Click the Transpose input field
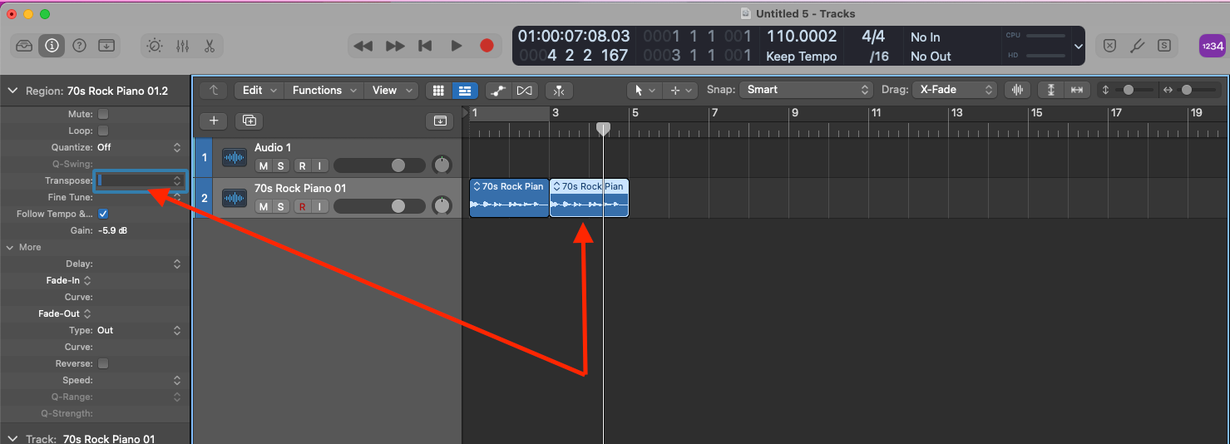The height and width of the screenshot is (444, 1230). (x=140, y=180)
